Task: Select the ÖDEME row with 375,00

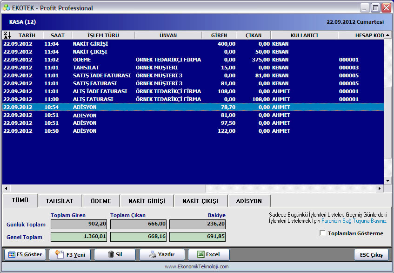Action: [193, 60]
